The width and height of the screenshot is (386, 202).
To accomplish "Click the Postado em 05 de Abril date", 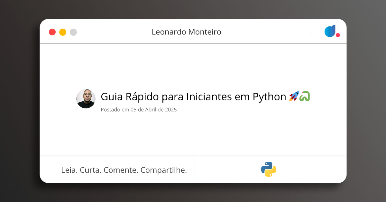I will [x=139, y=110].
